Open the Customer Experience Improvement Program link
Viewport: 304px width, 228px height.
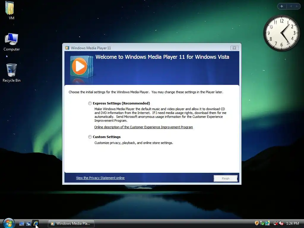point(143,127)
